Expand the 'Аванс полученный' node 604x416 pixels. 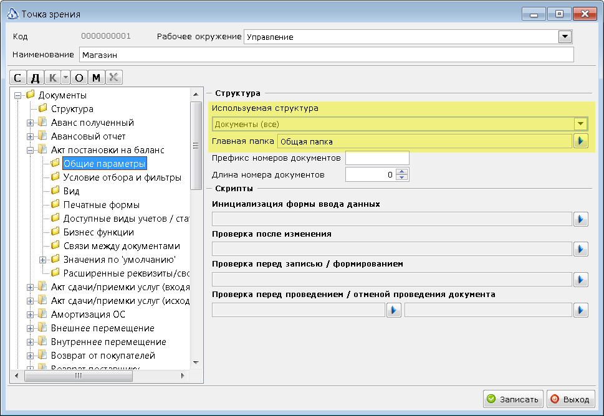pyautogui.click(x=30, y=123)
